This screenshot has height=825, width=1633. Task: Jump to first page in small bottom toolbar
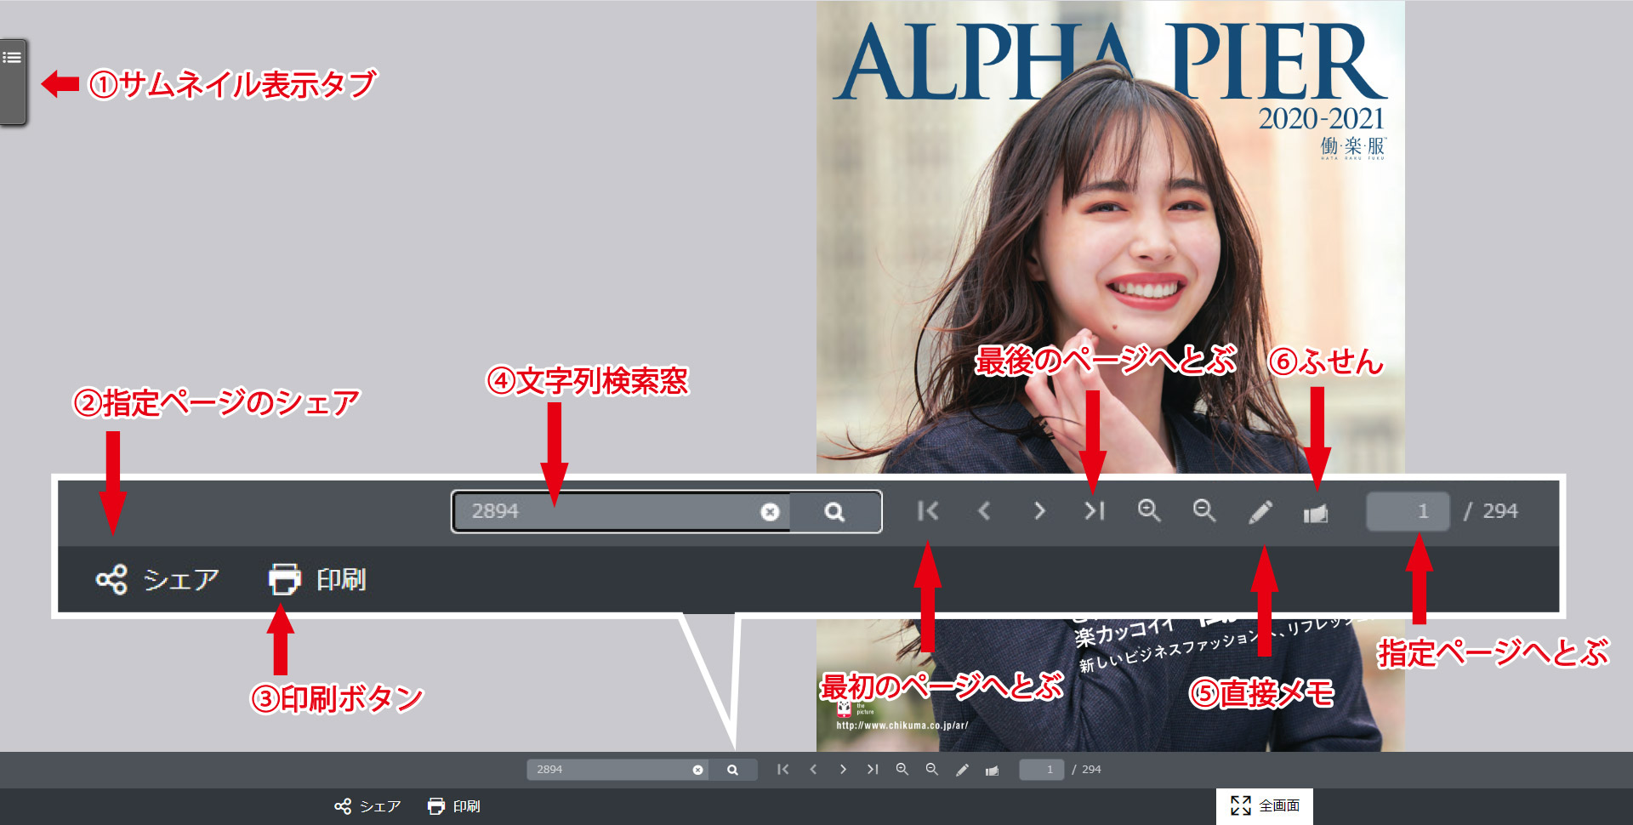(x=783, y=770)
